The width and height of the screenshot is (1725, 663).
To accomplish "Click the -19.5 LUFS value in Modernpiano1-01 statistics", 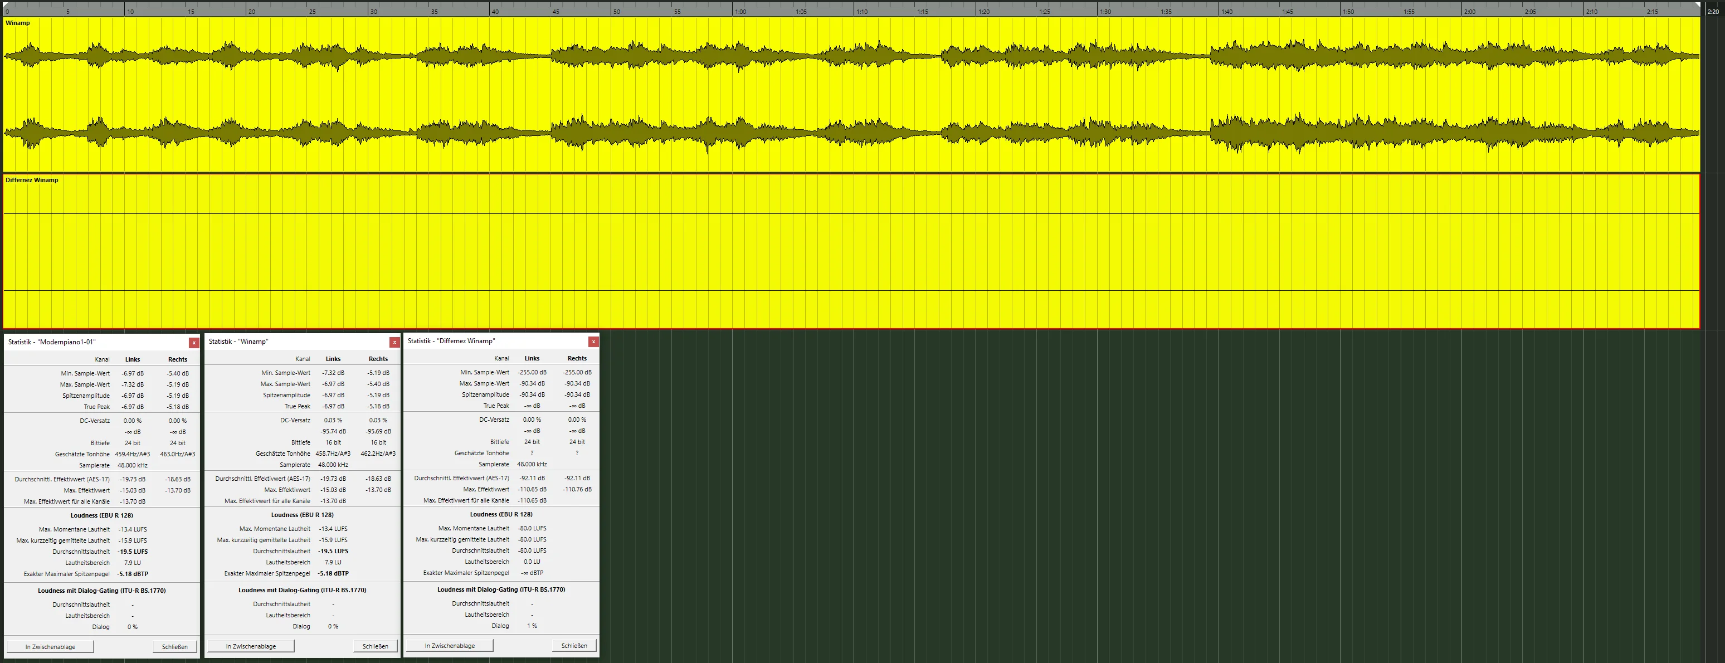I will click(133, 552).
